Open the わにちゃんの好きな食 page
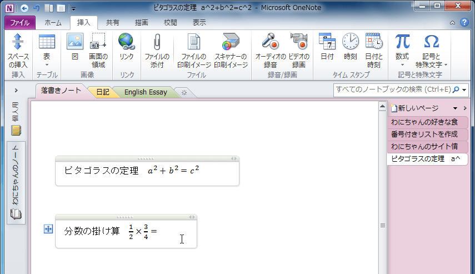The image size is (475, 274). (x=427, y=122)
